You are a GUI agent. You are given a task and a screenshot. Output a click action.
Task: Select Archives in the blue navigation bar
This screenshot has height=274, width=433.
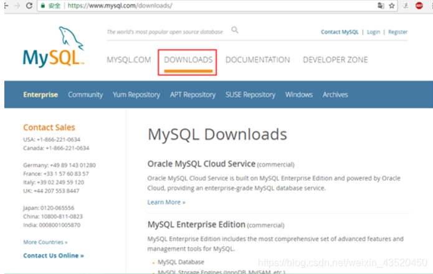coord(335,95)
